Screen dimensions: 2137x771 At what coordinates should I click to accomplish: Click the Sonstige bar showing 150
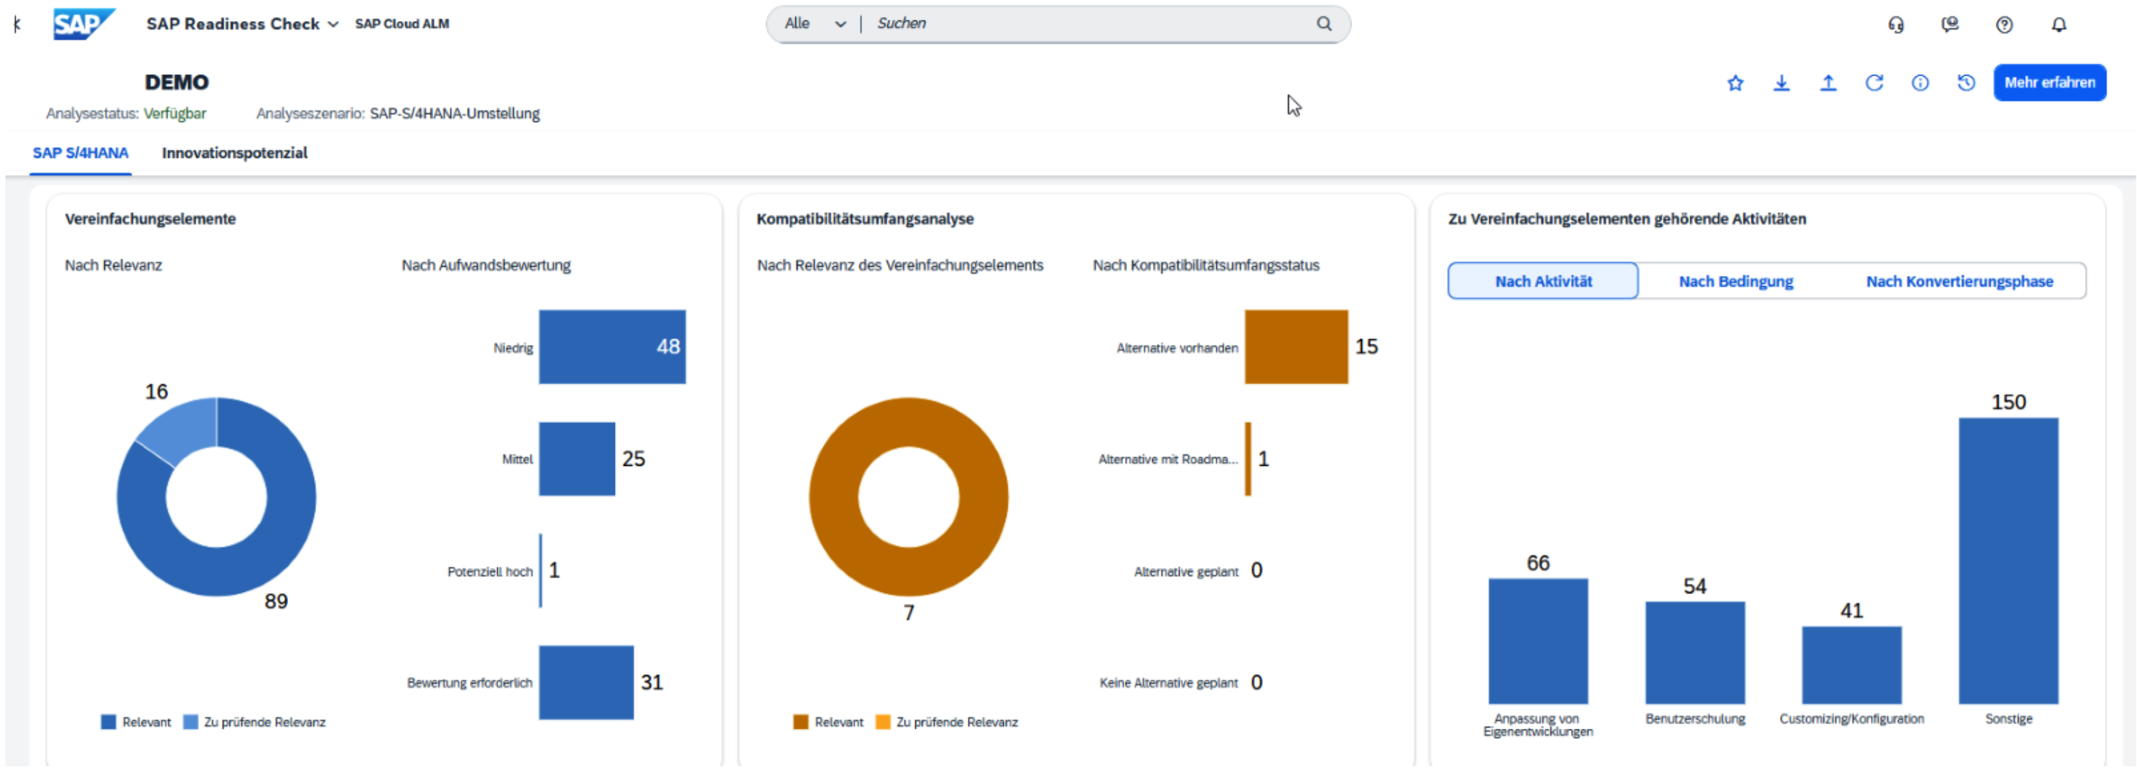2009,561
